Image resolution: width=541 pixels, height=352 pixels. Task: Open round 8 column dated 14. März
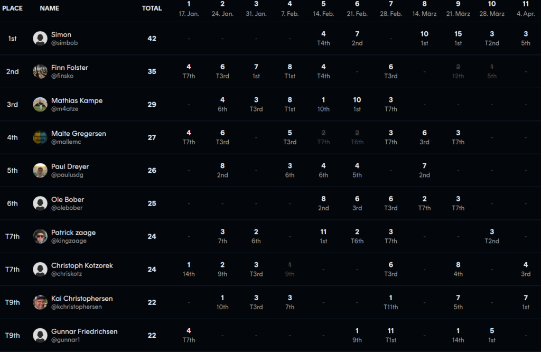424,9
